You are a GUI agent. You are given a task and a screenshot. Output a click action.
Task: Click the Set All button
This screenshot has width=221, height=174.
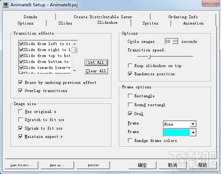(96, 63)
